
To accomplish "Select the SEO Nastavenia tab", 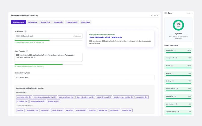I will pos(18,22).
